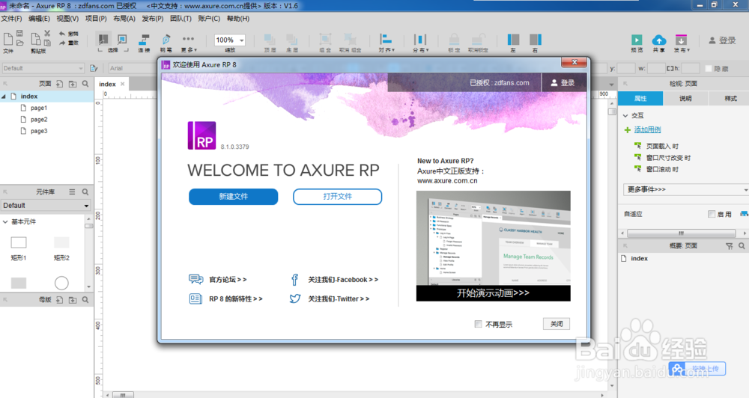Open the File (文件) menu
The height and width of the screenshot is (398, 749).
[11, 19]
